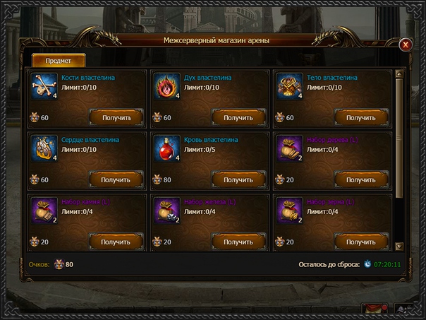426x320 pixels.
Task: Buy Набор железа (L) via Получить
Action: click(x=239, y=242)
